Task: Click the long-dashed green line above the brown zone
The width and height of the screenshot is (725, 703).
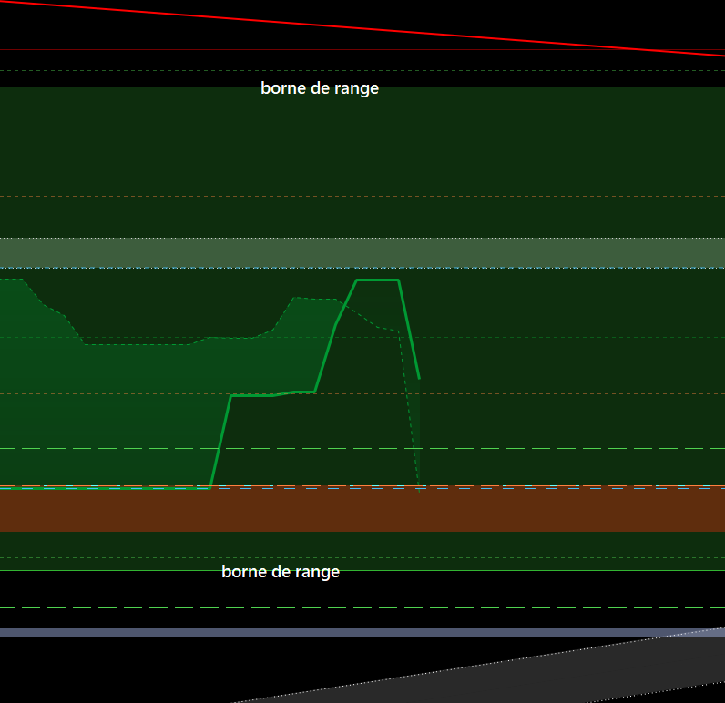Action: pos(362,448)
